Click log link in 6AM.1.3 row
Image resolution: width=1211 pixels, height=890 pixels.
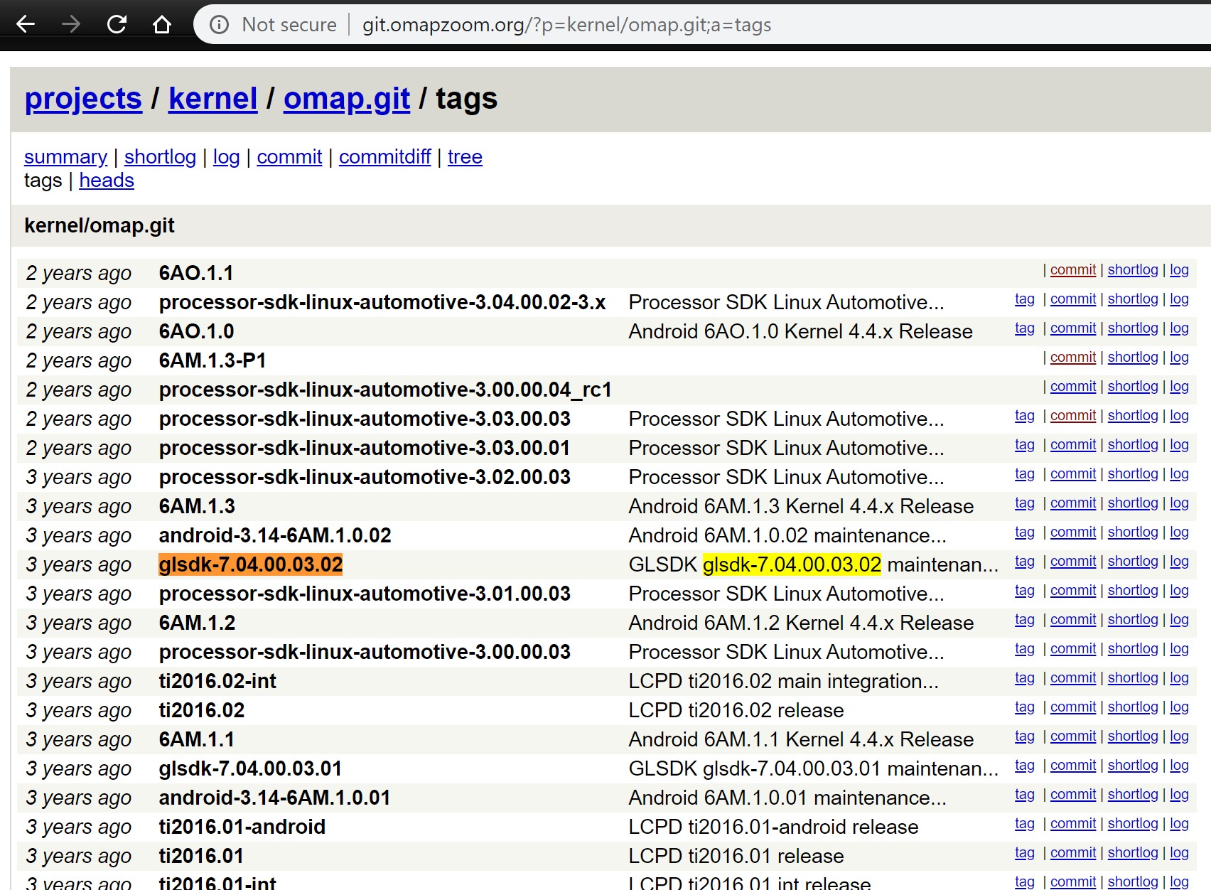(x=1179, y=503)
